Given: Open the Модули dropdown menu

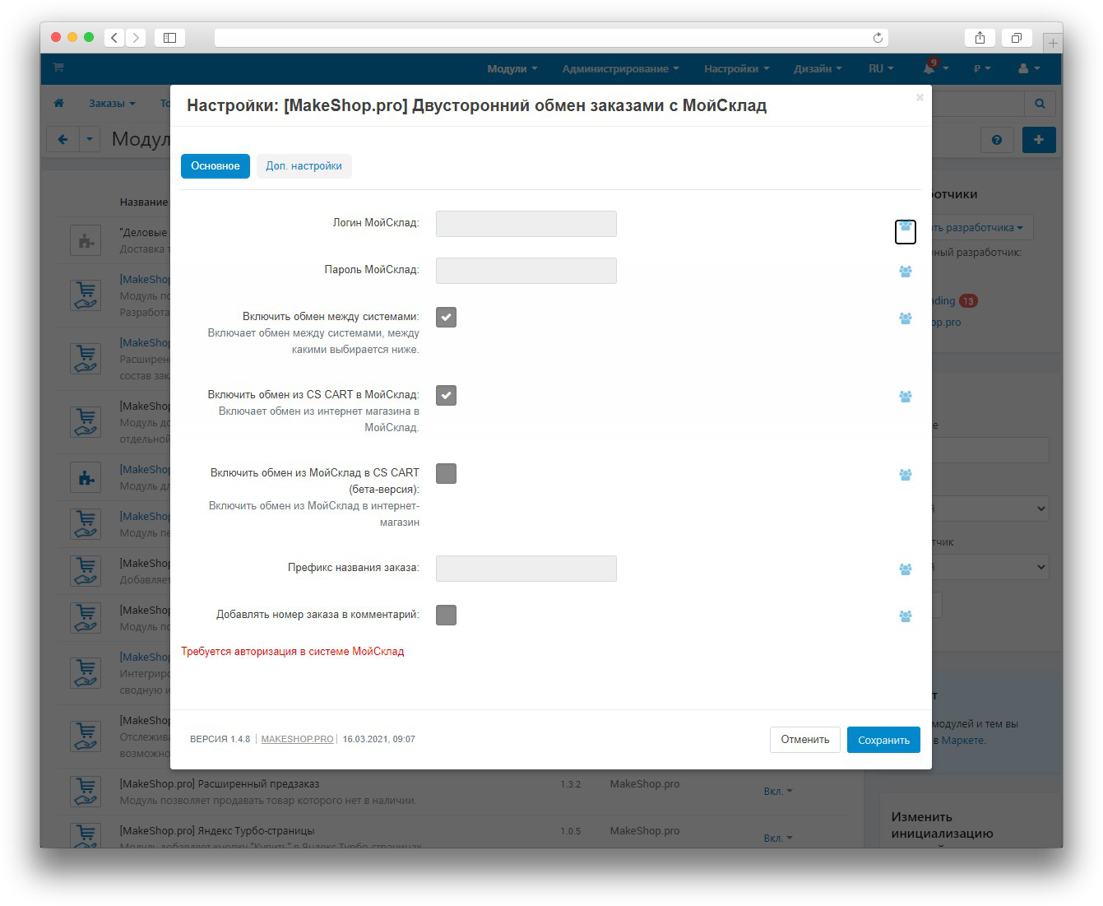Looking at the screenshot, I should click(x=512, y=69).
